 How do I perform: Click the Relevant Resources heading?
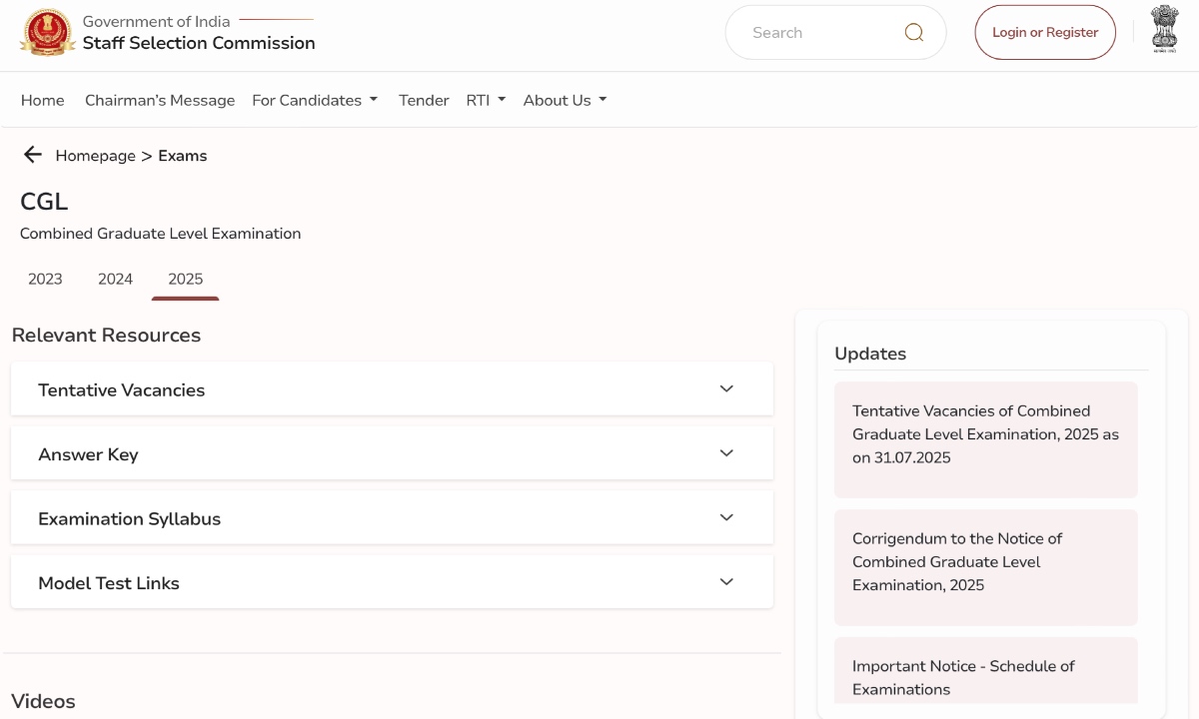[x=106, y=336]
